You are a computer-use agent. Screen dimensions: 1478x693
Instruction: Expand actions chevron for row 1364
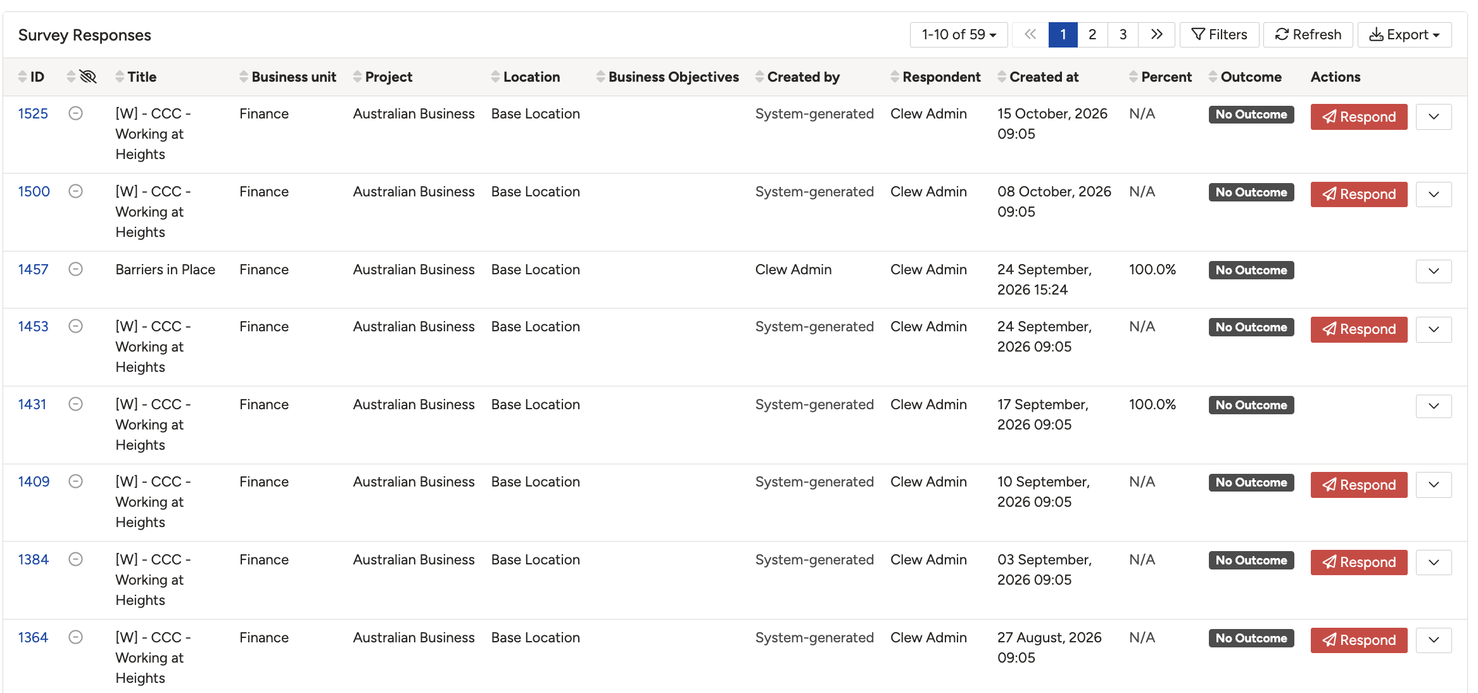click(1434, 640)
